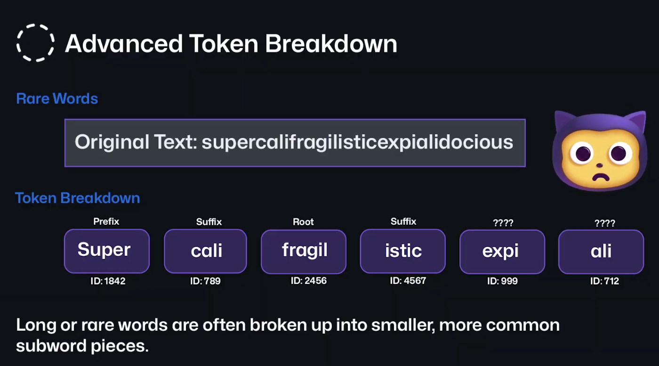Click the "ID: 2456" label
This screenshot has height=366, width=659.
308,281
